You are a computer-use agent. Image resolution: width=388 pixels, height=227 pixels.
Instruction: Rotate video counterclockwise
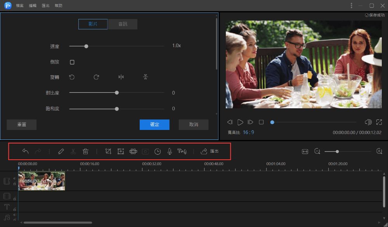72,77
